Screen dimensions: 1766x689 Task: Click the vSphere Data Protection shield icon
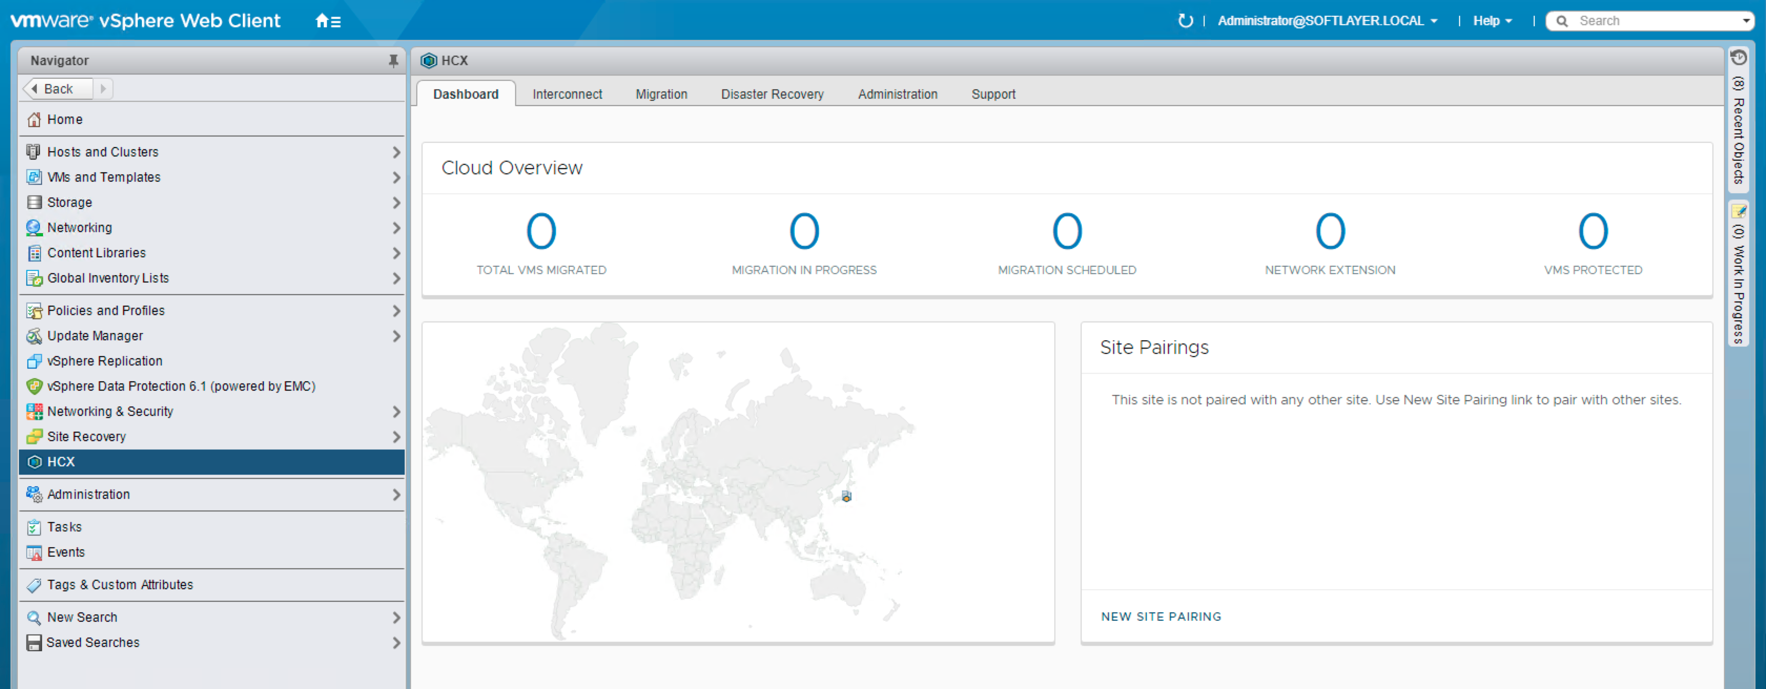34,387
